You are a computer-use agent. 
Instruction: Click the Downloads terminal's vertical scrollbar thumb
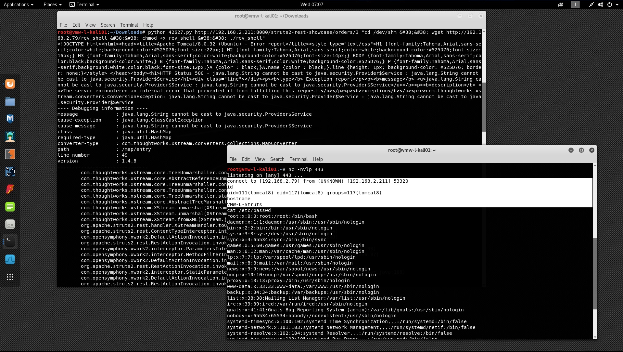[x=484, y=107]
